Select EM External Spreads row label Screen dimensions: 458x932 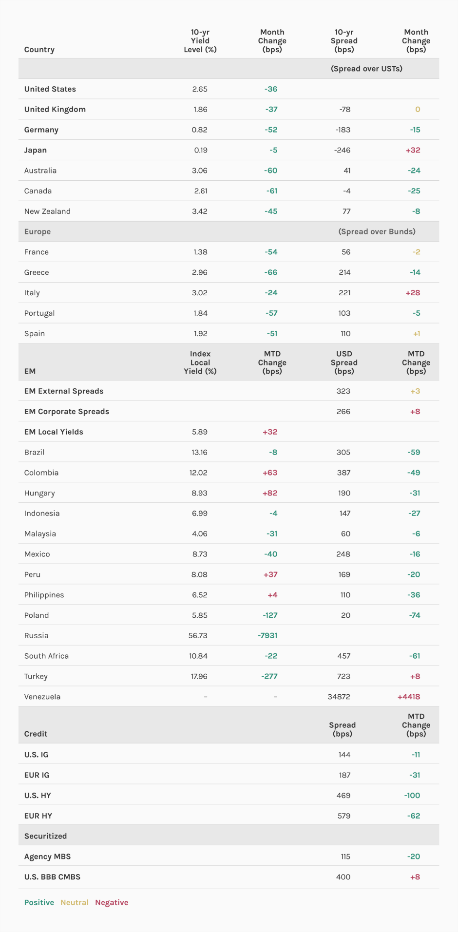[x=64, y=391]
